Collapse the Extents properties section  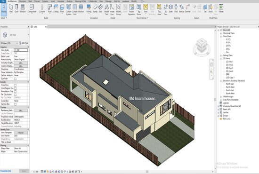(28, 82)
